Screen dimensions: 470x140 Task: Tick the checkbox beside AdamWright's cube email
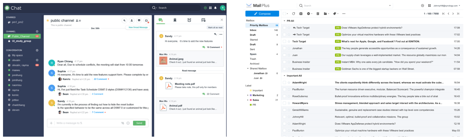(284, 82)
